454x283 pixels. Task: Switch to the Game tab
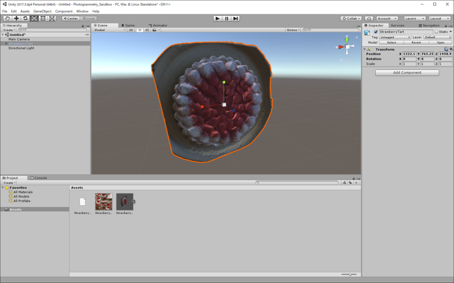coord(128,25)
